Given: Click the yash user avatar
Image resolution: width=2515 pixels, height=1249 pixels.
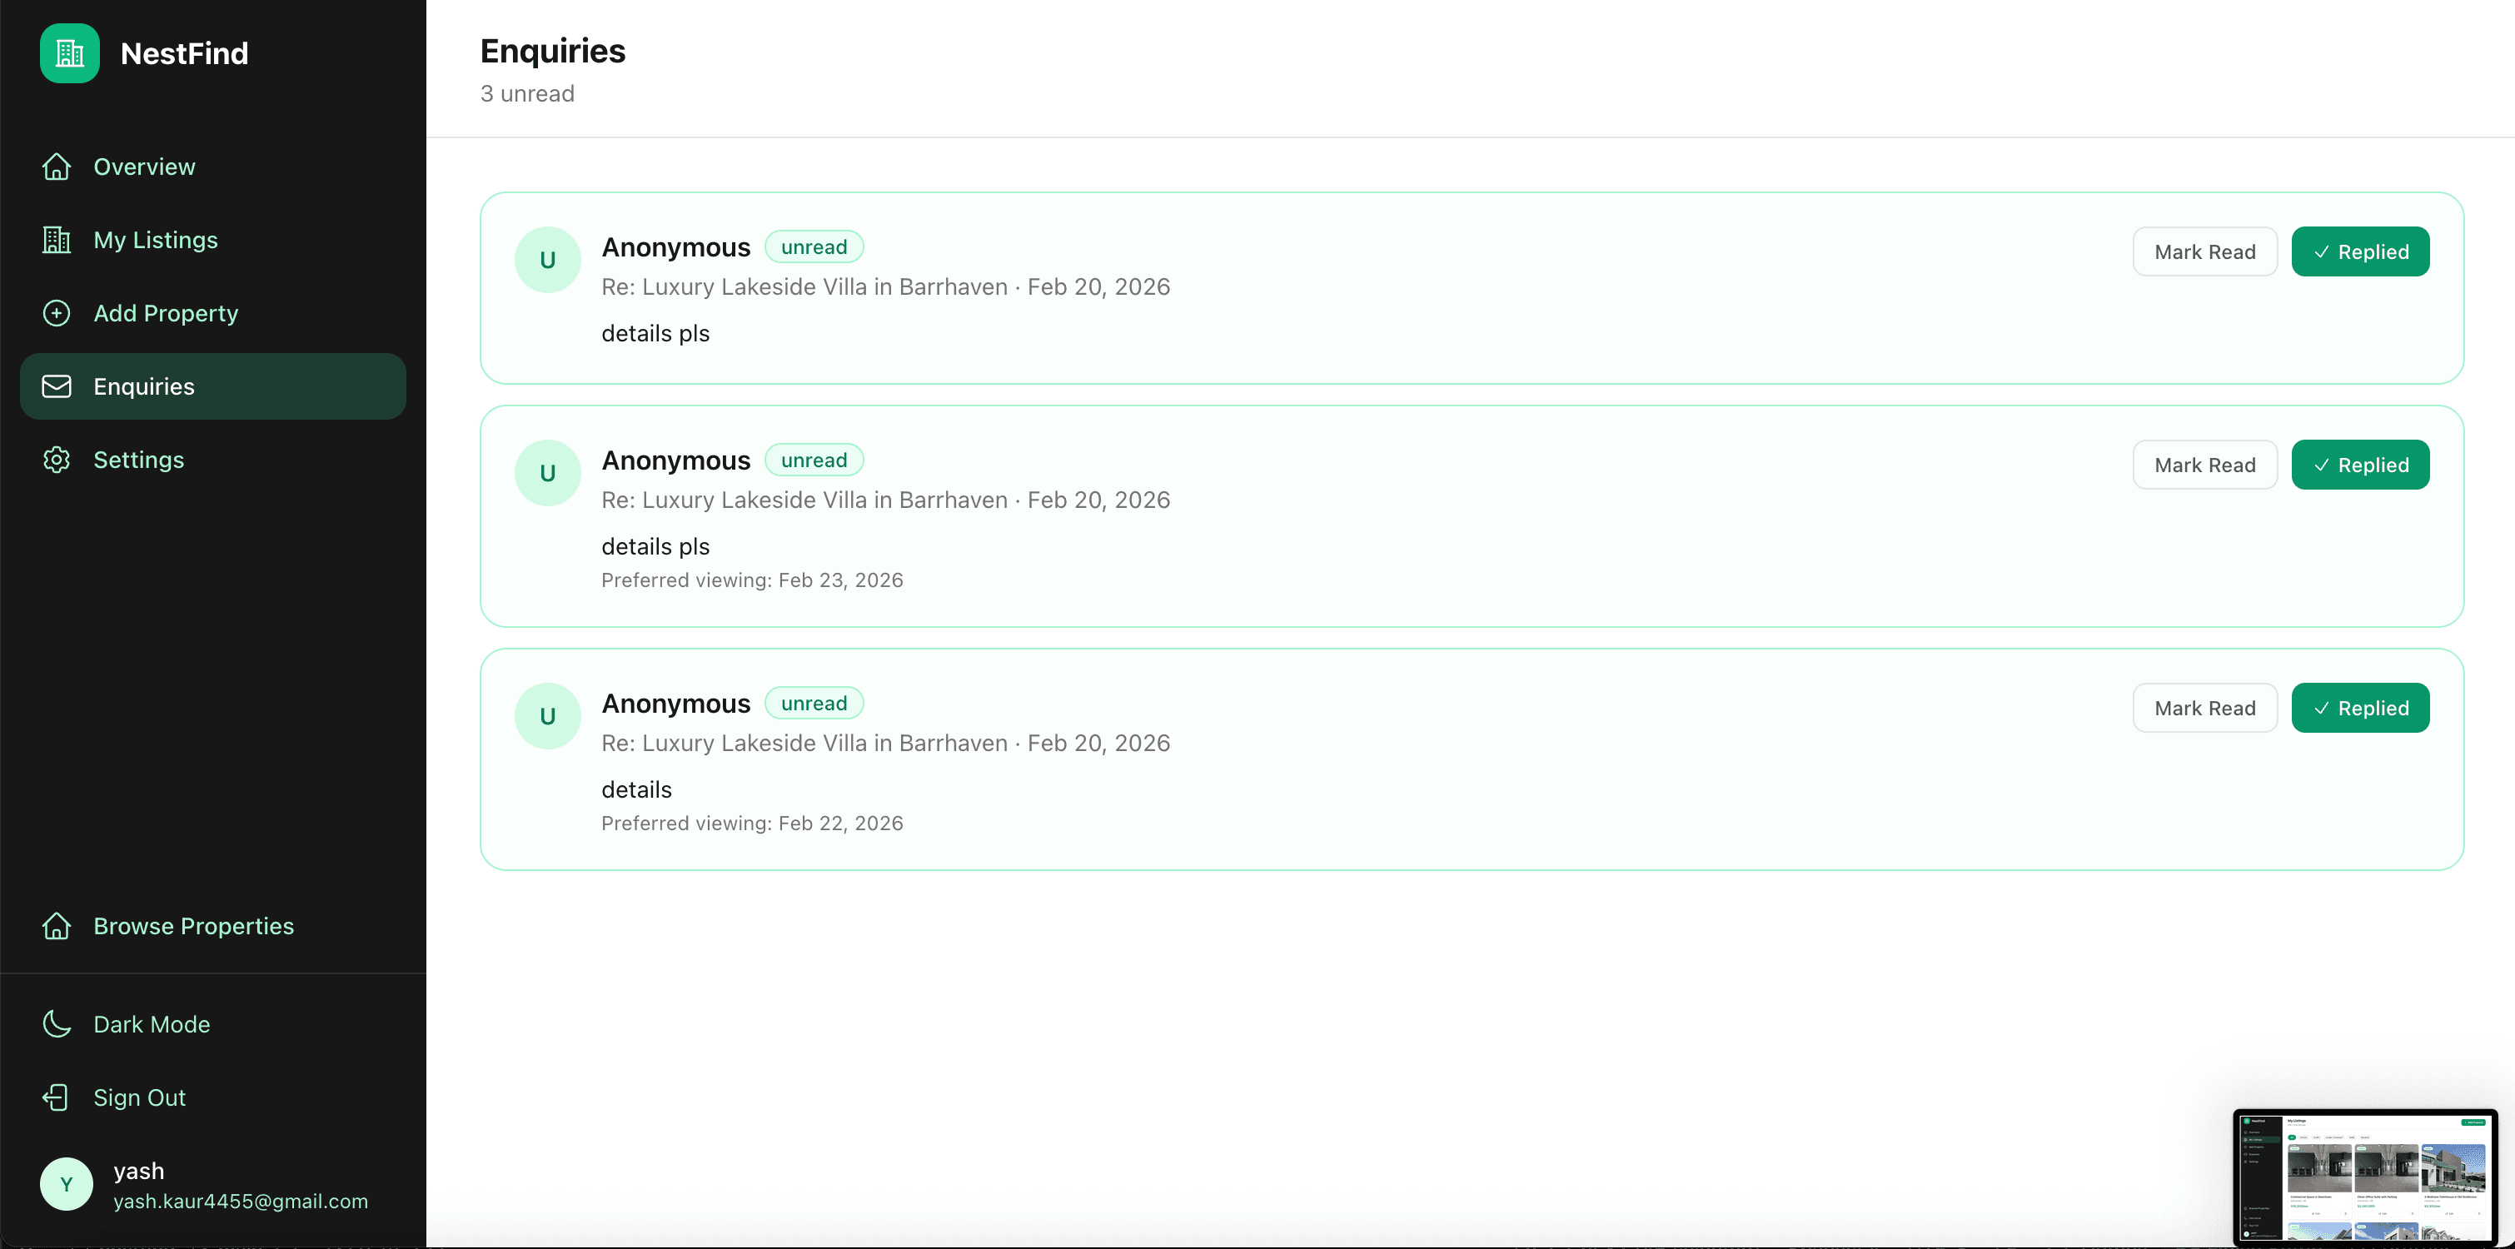Looking at the screenshot, I should (x=67, y=1185).
